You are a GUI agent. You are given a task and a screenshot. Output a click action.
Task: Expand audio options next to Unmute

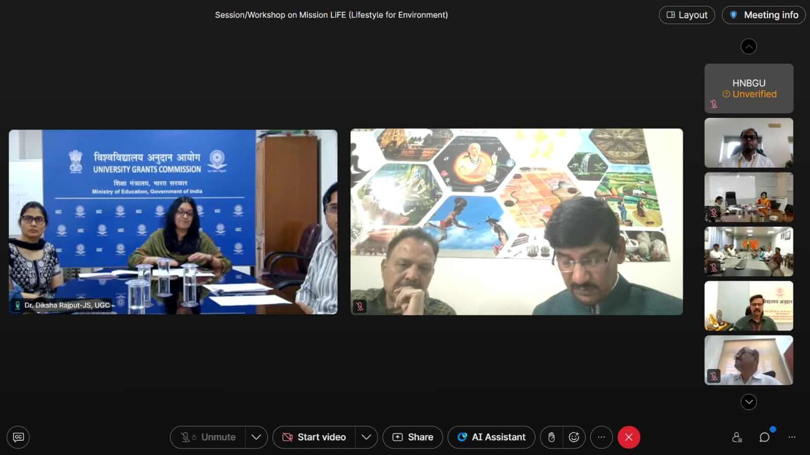click(x=256, y=437)
